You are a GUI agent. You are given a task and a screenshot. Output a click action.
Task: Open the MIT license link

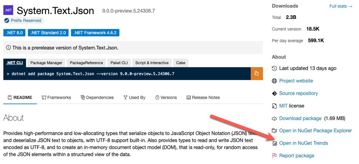click(x=283, y=106)
